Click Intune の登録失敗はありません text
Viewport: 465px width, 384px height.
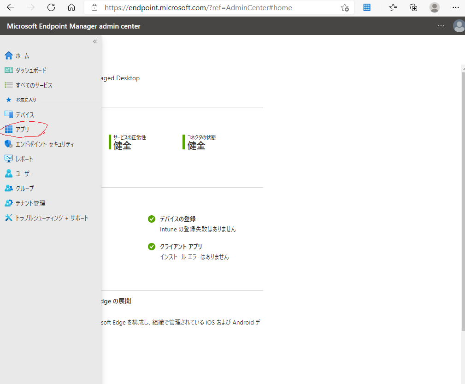point(198,229)
